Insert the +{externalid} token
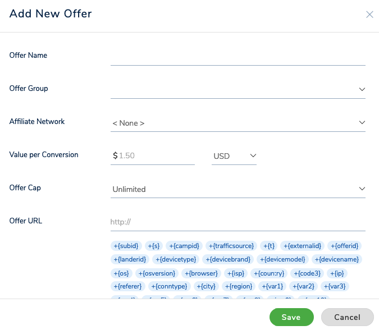The width and height of the screenshot is (379, 330). pos(303,246)
